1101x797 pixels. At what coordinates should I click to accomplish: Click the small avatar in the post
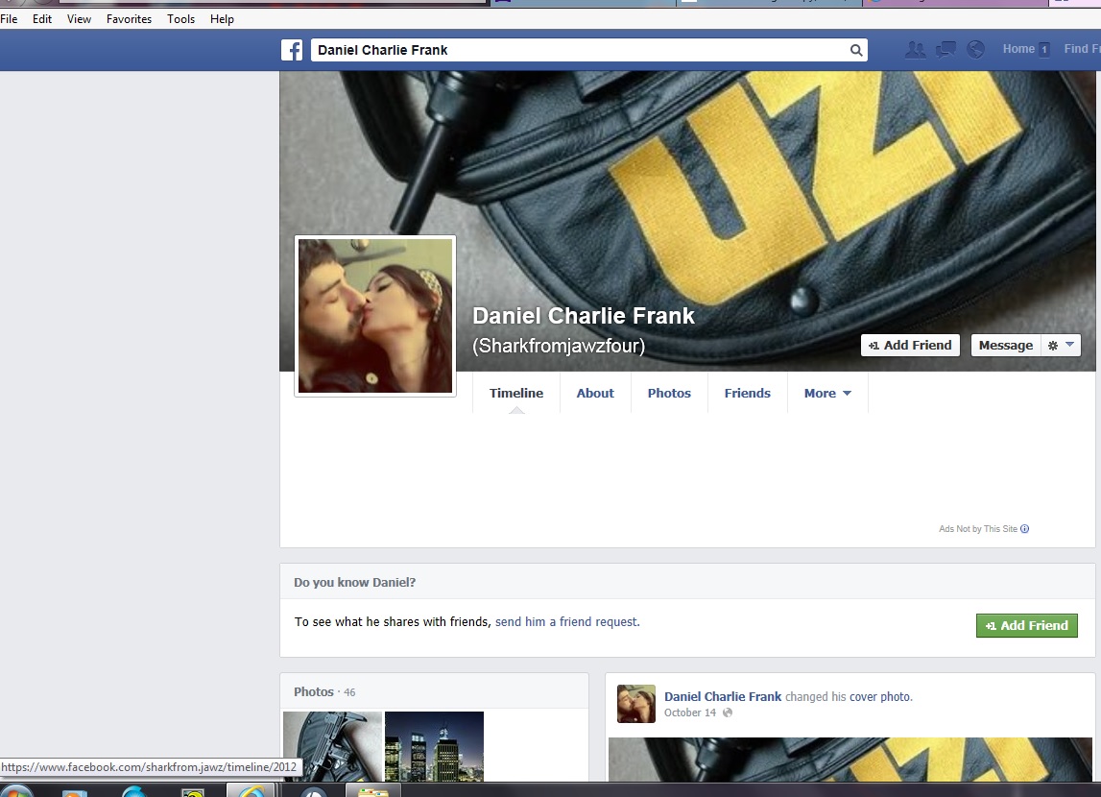tap(636, 704)
